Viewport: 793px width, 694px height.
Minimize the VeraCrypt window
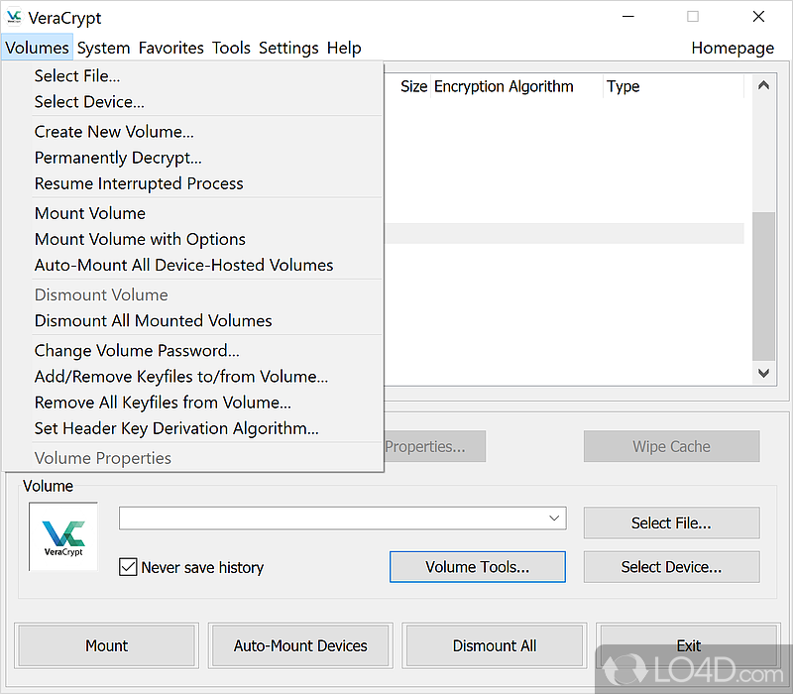[627, 17]
